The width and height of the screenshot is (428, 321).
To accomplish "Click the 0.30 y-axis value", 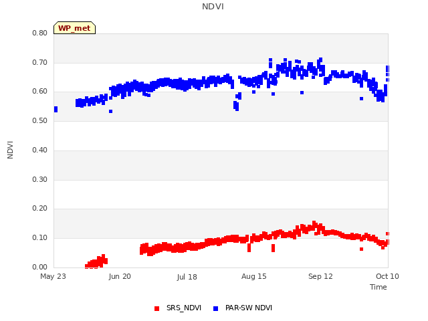I will [x=40, y=180].
